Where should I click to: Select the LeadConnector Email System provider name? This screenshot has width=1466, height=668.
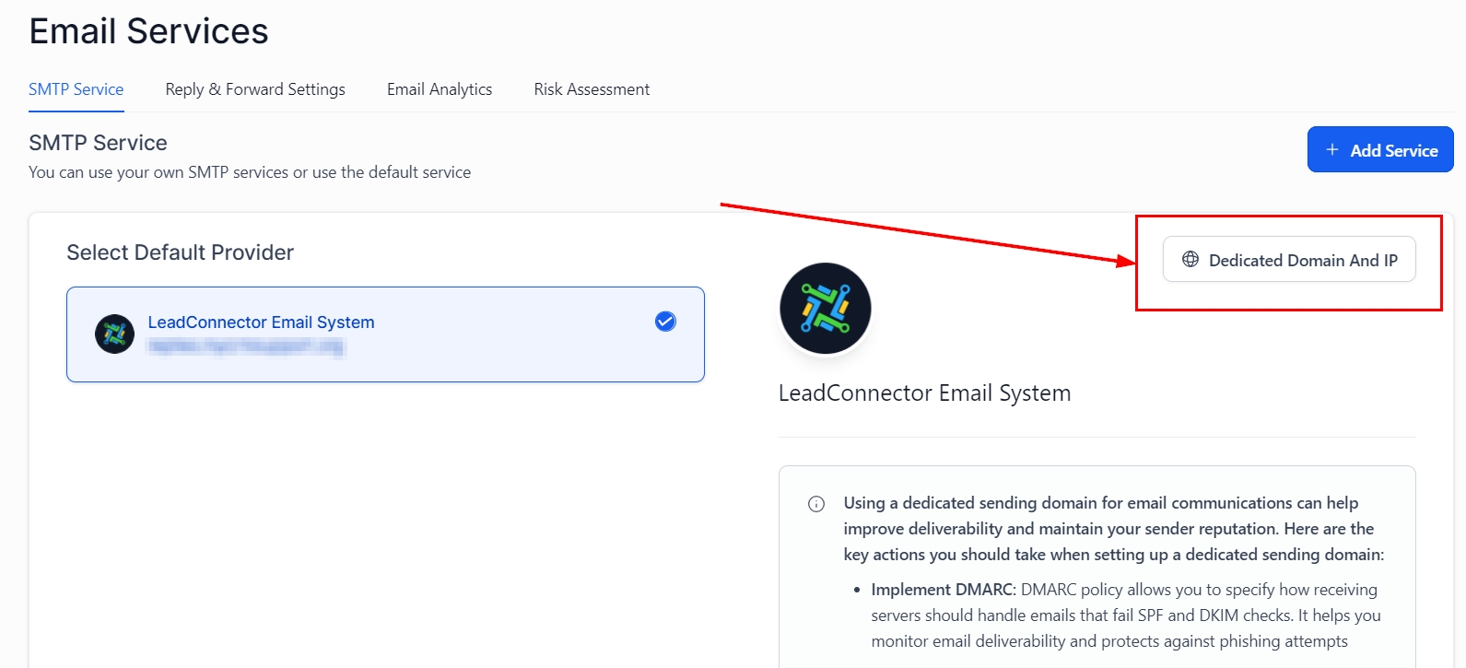point(261,322)
